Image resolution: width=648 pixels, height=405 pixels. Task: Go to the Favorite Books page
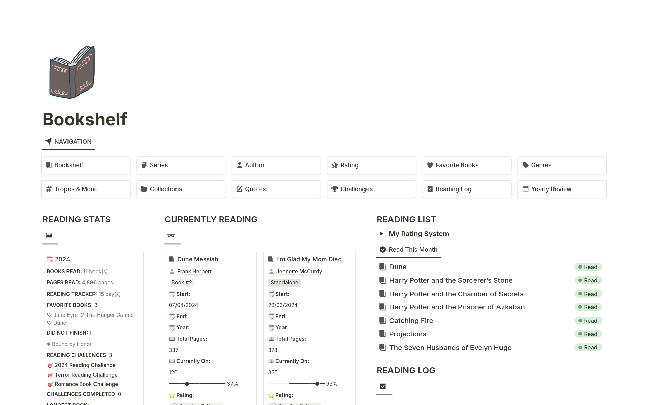pyautogui.click(x=467, y=165)
